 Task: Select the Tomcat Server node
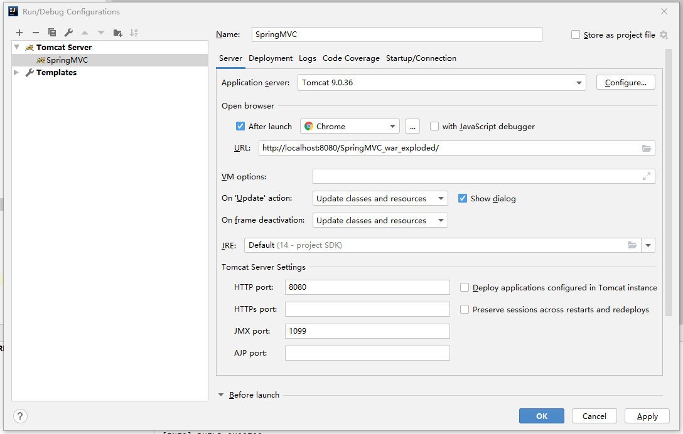[x=110, y=48]
